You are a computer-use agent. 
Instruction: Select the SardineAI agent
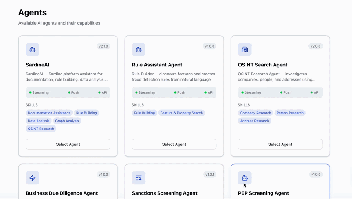[68, 144]
